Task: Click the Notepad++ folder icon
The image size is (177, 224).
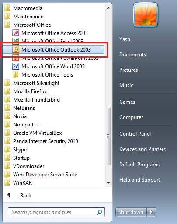Action: (7, 125)
